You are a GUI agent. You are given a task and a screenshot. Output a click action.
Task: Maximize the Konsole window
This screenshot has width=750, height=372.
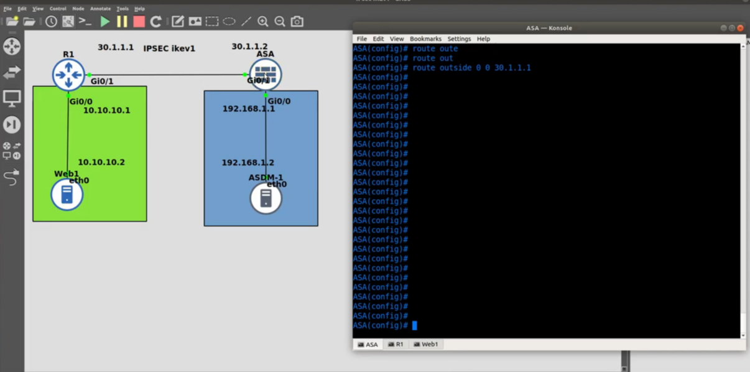pyautogui.click(x=732, y=28)
